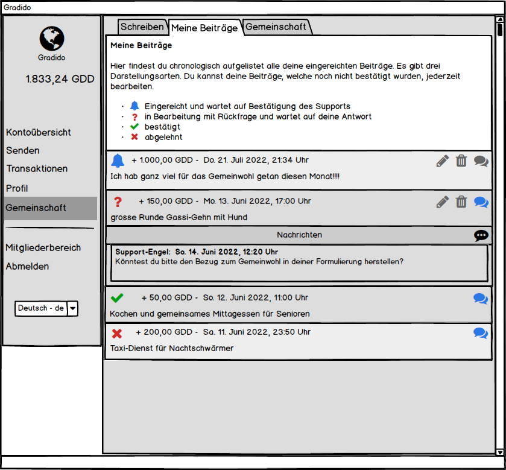Click the black speech bubble in Nachrichten bar

[x=481, y=235]
